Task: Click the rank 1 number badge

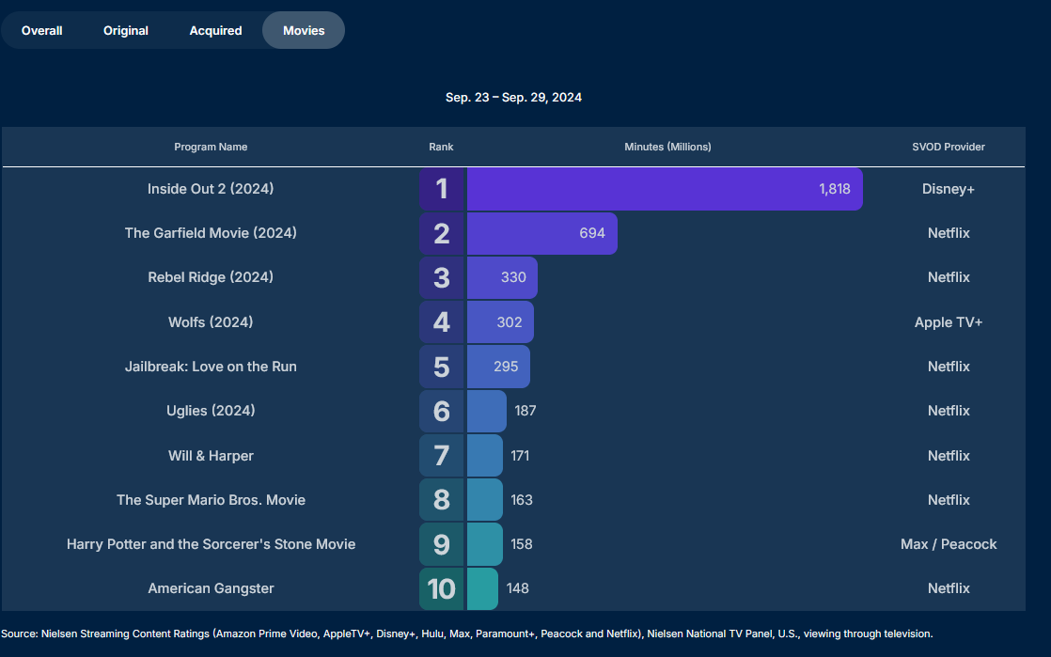Action: (x=442, y=189)
